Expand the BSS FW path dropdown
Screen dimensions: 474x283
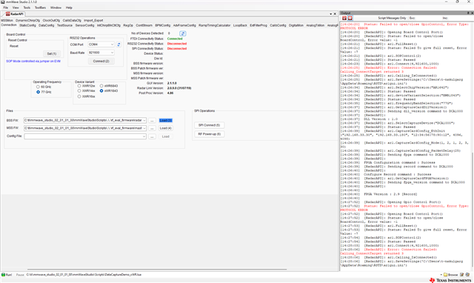point(144,120)
